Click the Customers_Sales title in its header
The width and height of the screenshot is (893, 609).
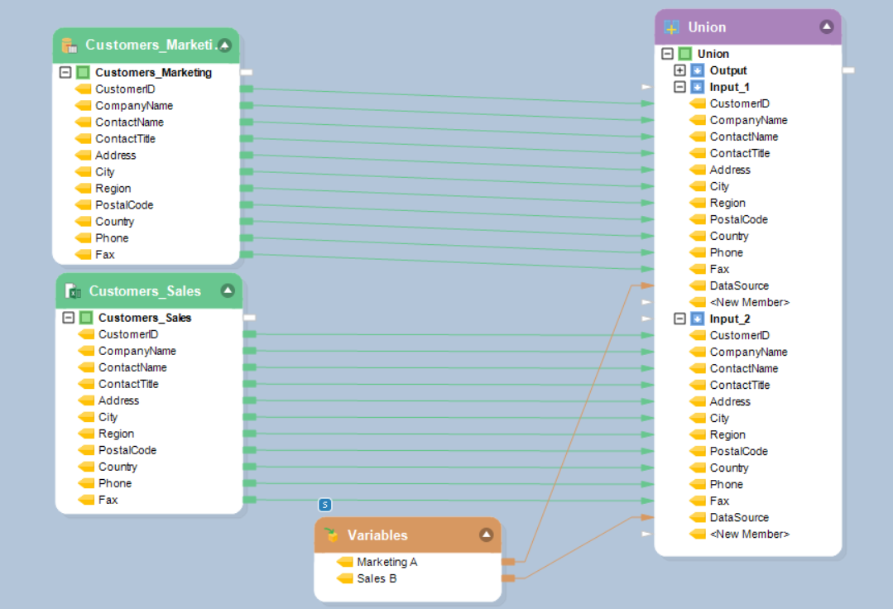[x=145, y=291]
